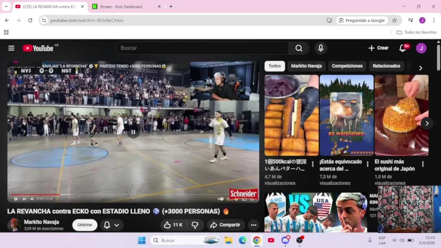The image size is (441, 248).
Task: Mute the video volume
Action: click(32, 199)
